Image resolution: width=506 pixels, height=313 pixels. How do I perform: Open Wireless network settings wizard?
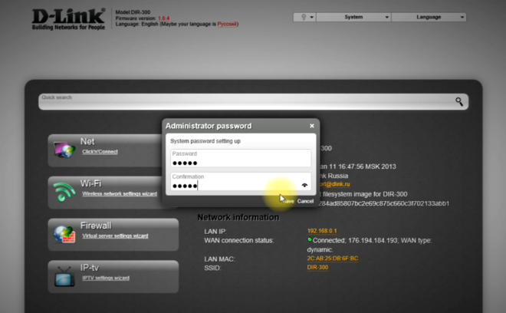(x=119, y=194)
